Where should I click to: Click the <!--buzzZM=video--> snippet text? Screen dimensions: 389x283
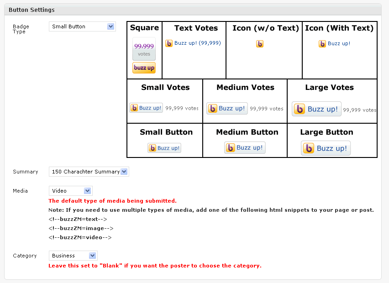(80, 237)
